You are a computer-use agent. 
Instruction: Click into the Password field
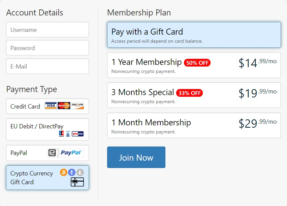click(x=47, y=48)
